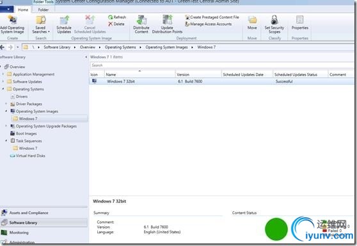Open the Saved Searches dropdown

41,24
